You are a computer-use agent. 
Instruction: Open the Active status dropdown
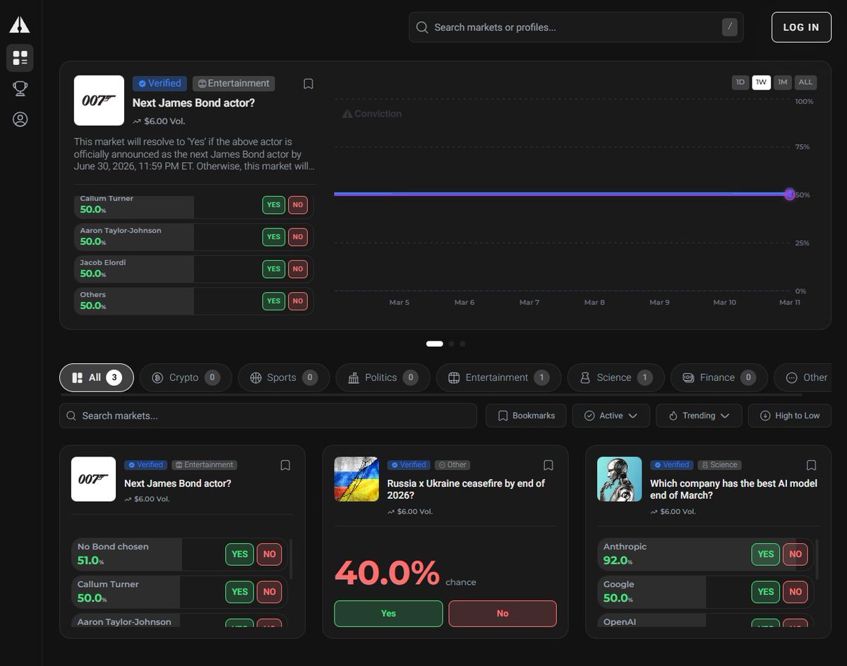611,416
